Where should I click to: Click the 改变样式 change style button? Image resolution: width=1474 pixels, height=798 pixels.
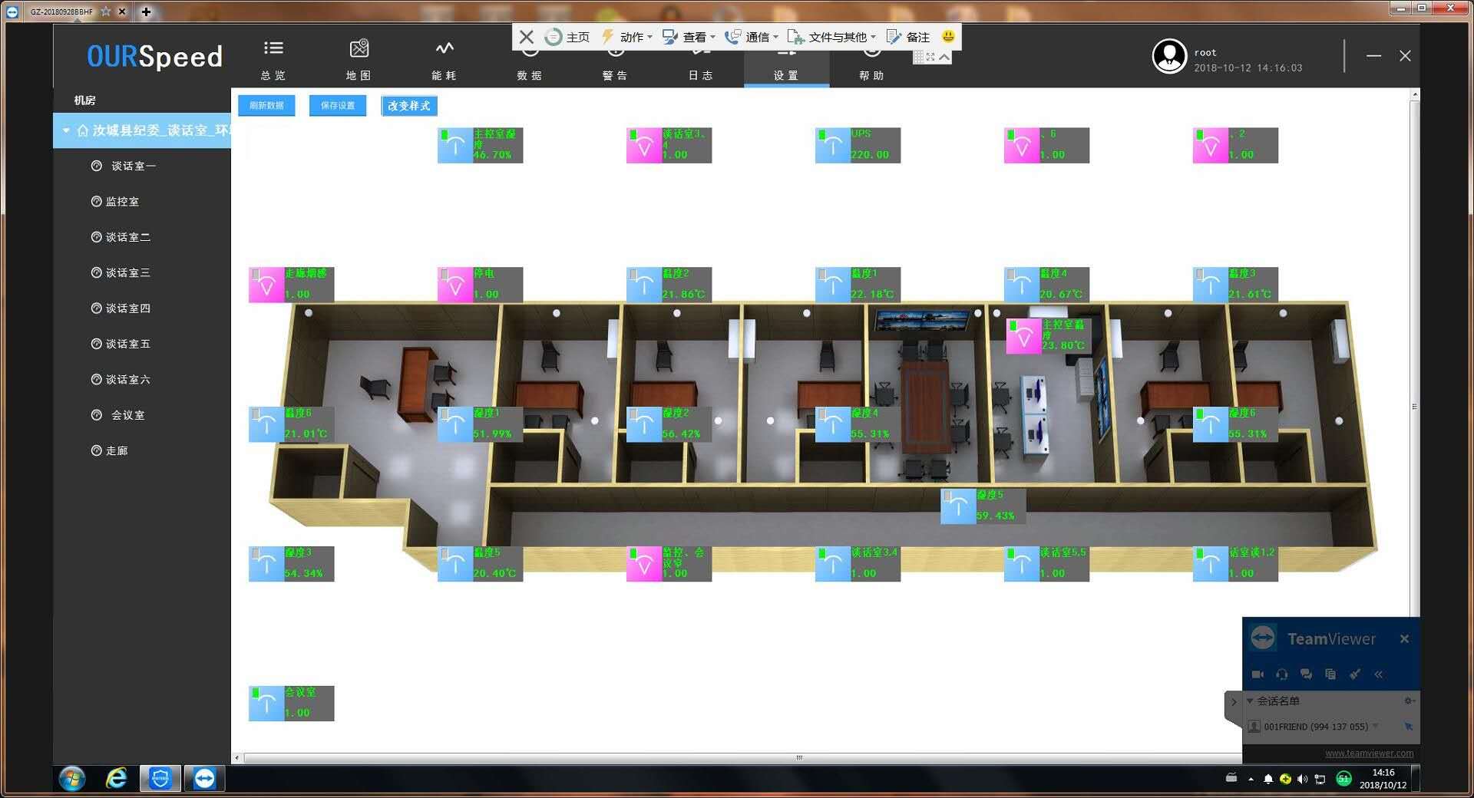click(x=409, y=106)
